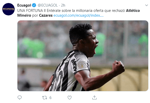150x103 pixels.
Task: Like the tweet with the heart icon
Action: coord(70,97)
